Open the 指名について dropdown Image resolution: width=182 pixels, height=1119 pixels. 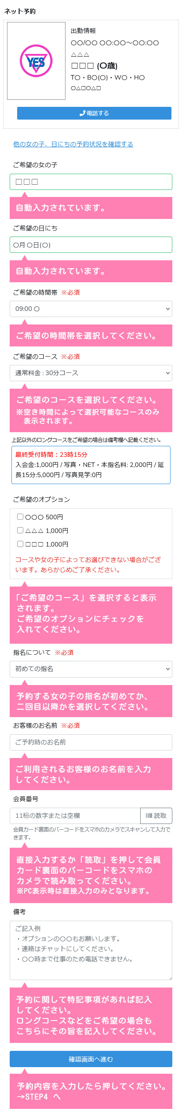91,669
